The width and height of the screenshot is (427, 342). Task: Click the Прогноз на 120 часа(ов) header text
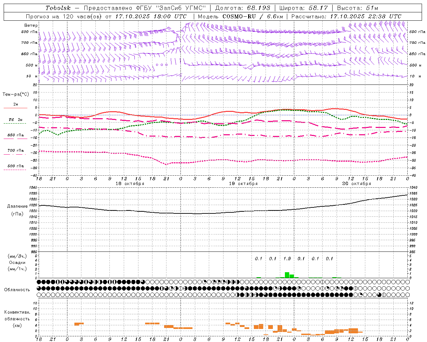64,16
